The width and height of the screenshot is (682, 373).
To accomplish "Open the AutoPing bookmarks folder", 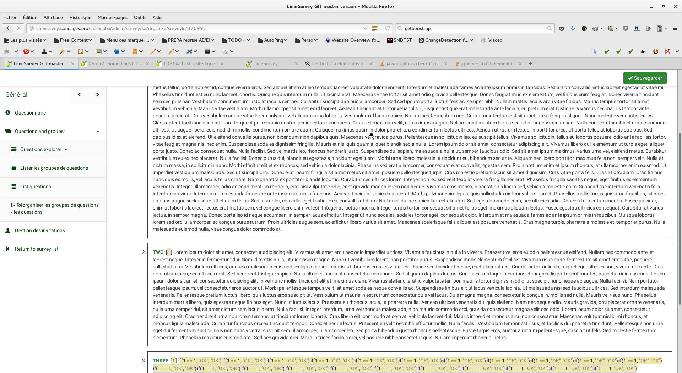I will pyautogui.click(x=272, y=40).
